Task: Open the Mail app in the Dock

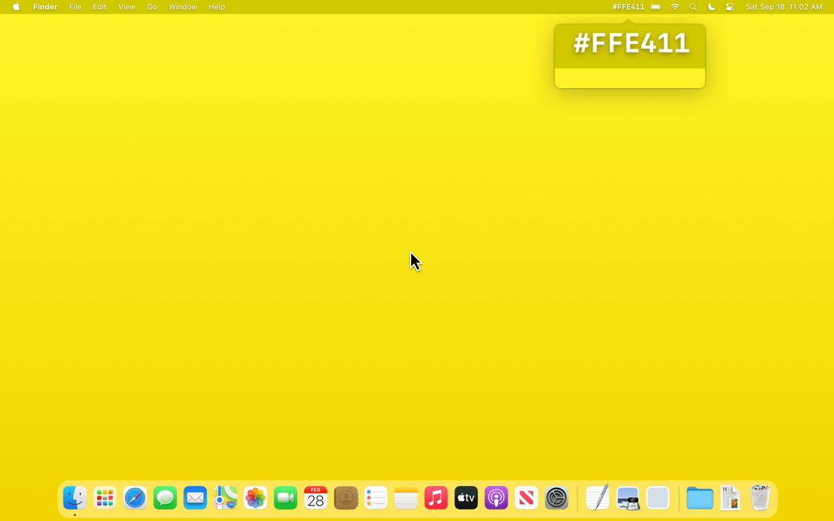Action: [195, 498]
